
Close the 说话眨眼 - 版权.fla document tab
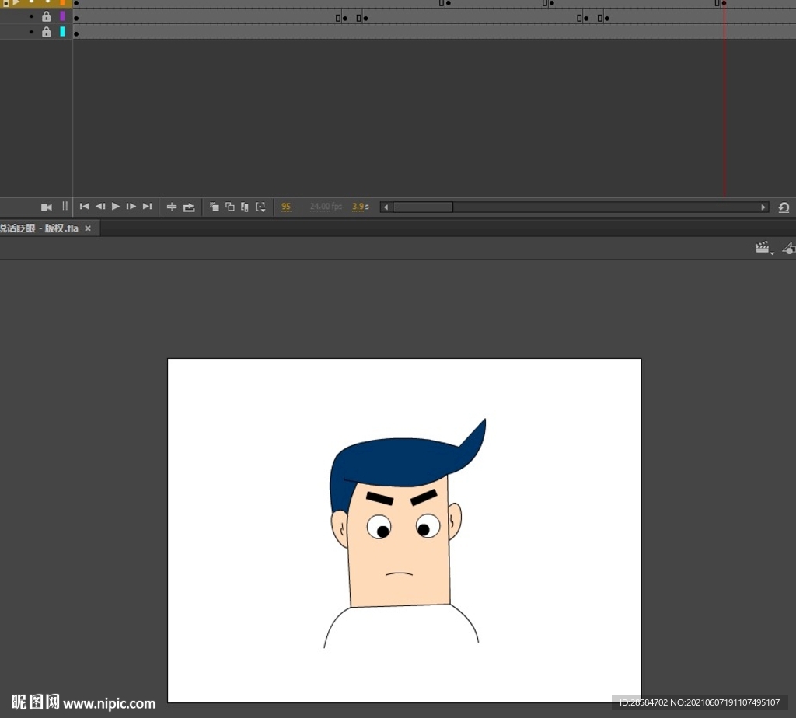pos(88,228)
